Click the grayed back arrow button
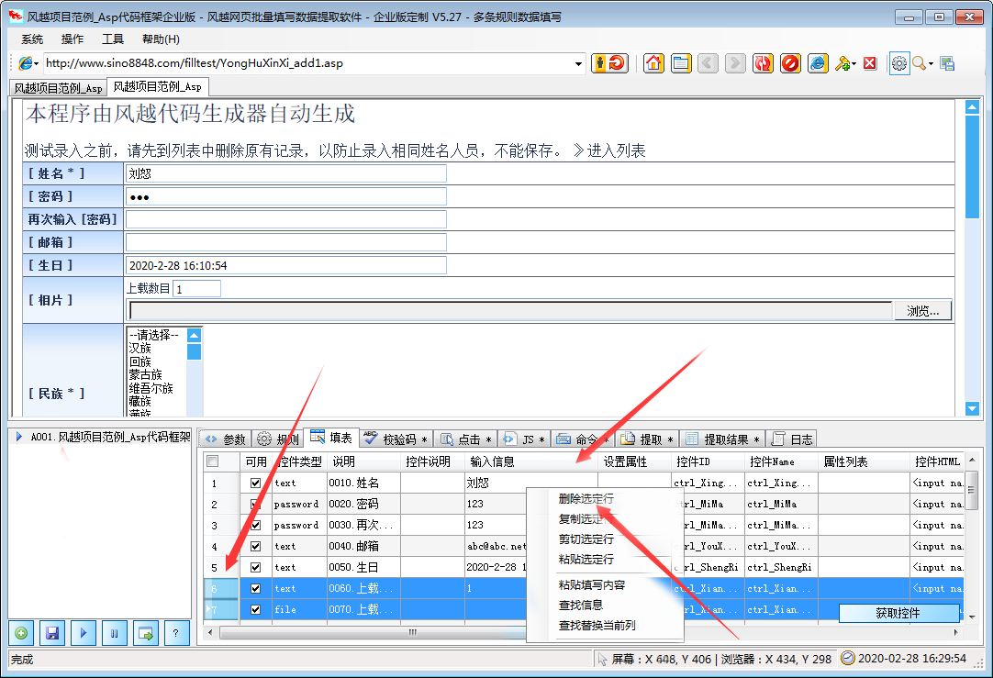 click(708, 63)
